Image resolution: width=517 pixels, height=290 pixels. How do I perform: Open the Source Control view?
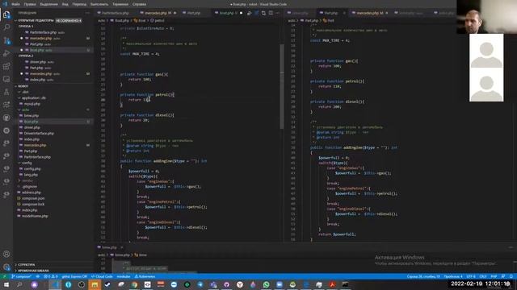6,40
